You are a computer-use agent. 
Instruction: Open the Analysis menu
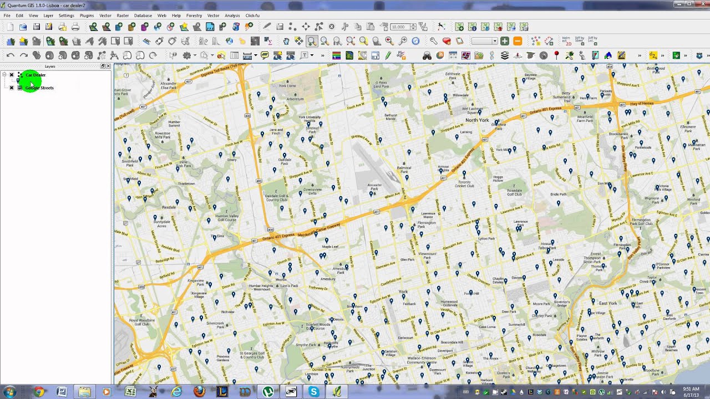click(232, 16)
